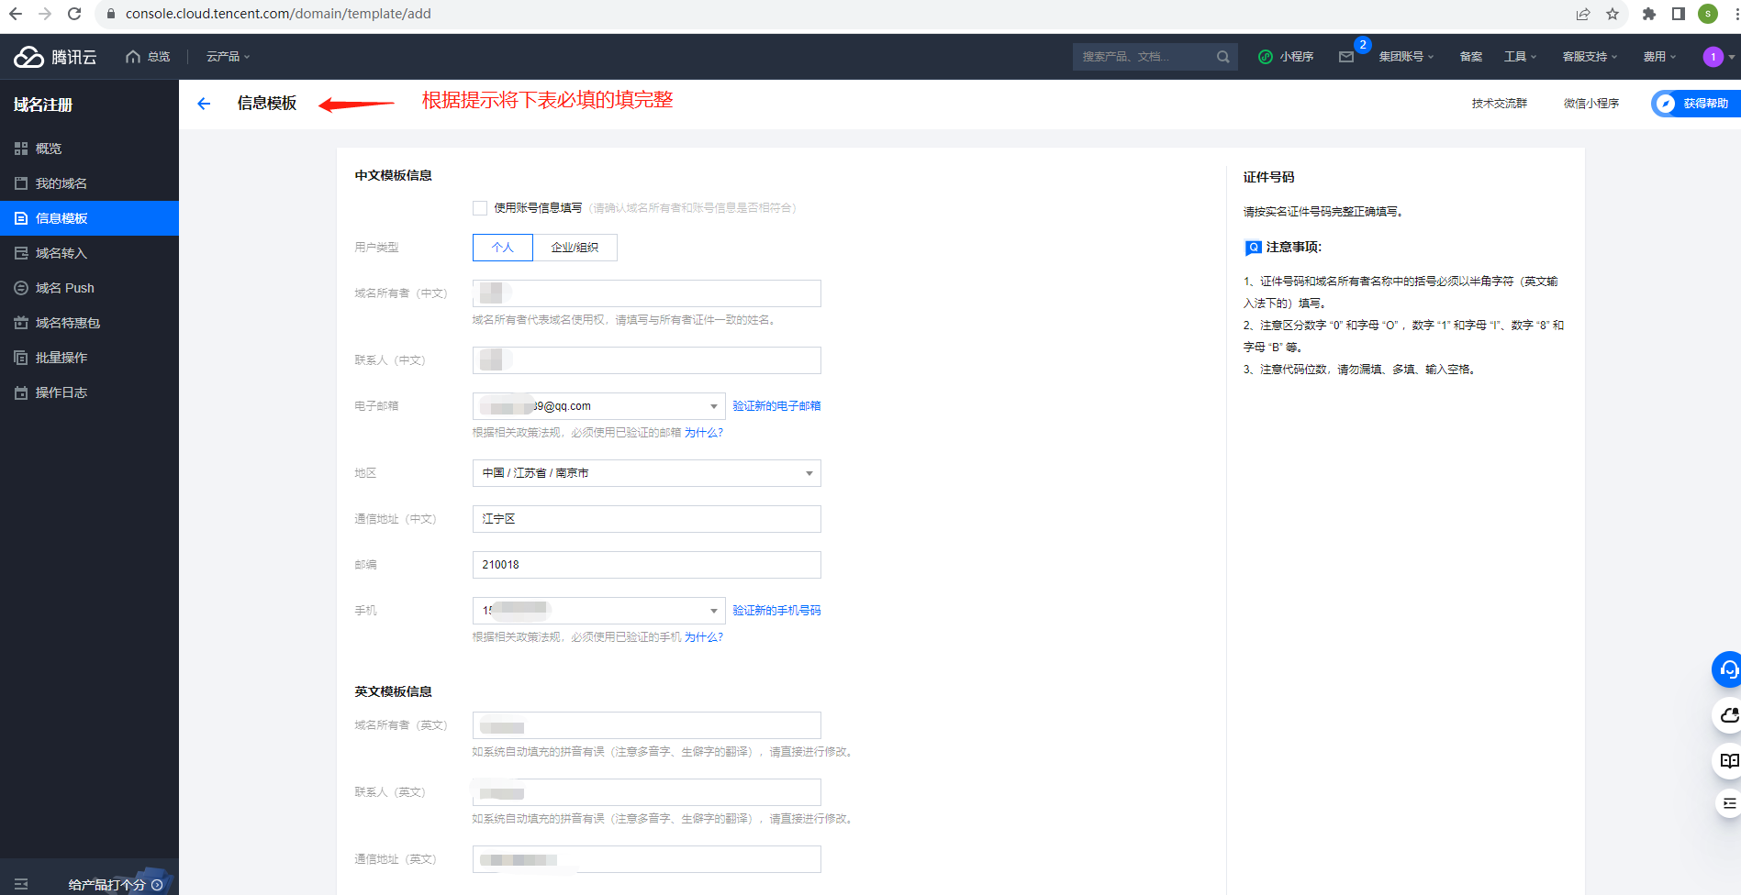Focus the 联系人(中文) input
The width and height of the screenshot is (1741, 895).
(x=647, y=360)
